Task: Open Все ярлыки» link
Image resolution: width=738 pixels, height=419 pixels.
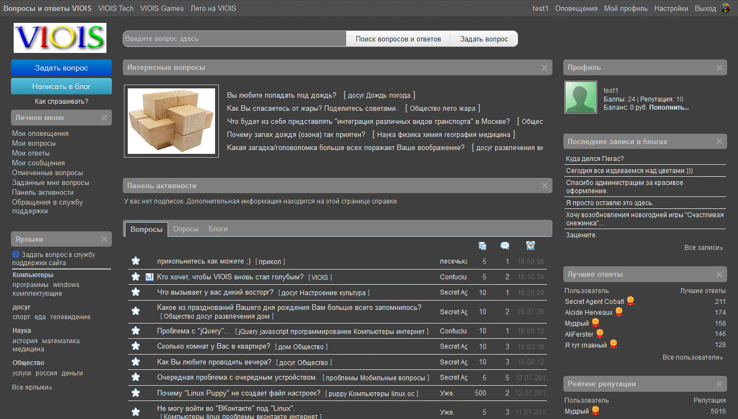Action: [32, 387]
